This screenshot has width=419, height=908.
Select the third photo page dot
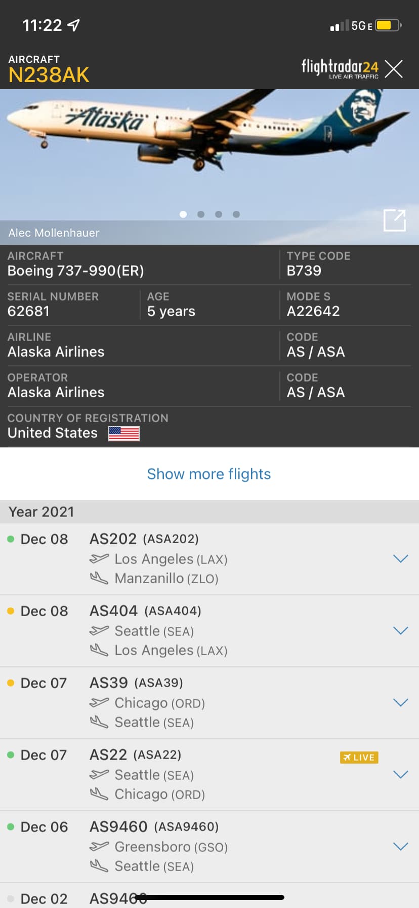click(219, 214)
